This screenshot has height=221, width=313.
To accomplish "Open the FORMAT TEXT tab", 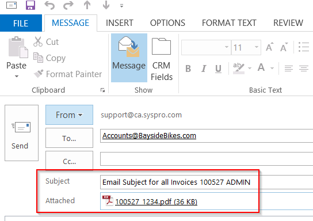I will pos(229,23).
